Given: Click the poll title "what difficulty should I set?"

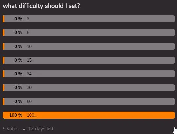Looking at the screenshot, I should pos(41,6).
